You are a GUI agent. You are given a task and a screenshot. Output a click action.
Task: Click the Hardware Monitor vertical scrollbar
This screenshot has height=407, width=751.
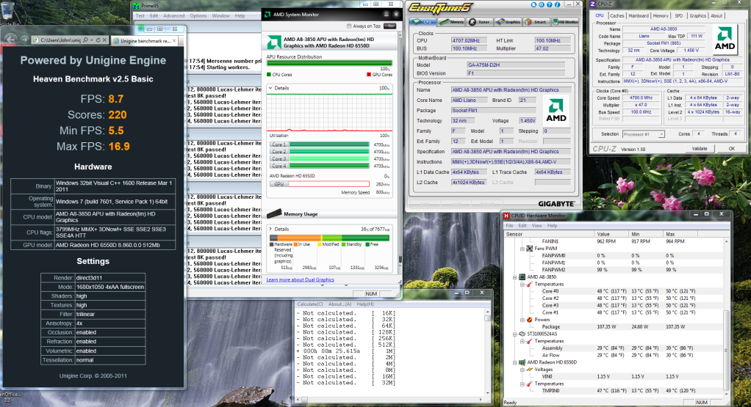(727, 315)
